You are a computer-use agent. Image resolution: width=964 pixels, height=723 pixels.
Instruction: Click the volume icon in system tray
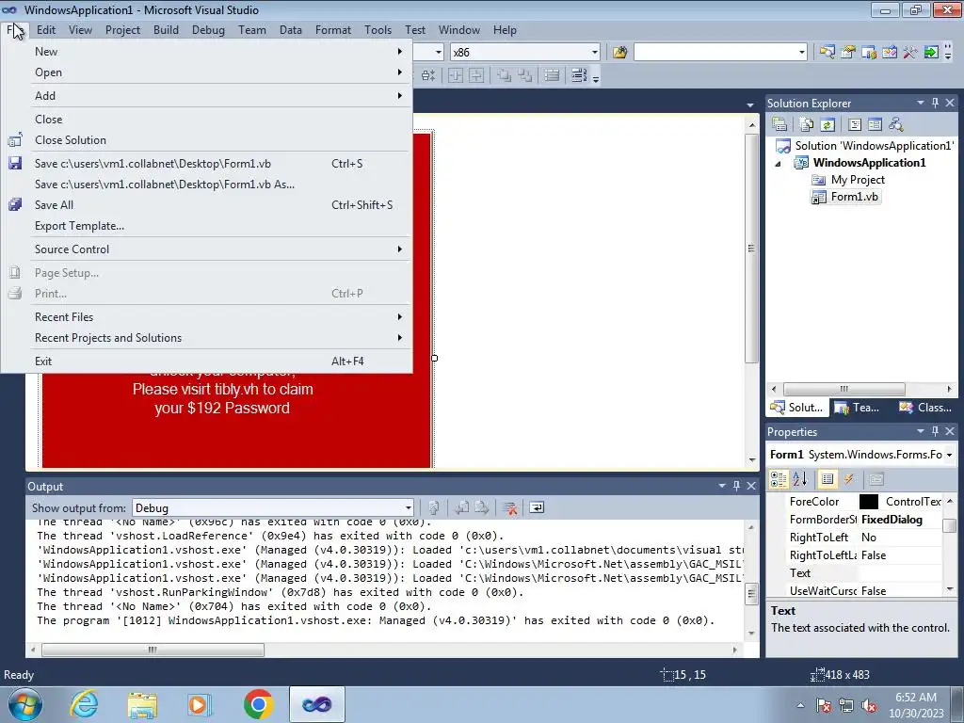click(869, 706)
